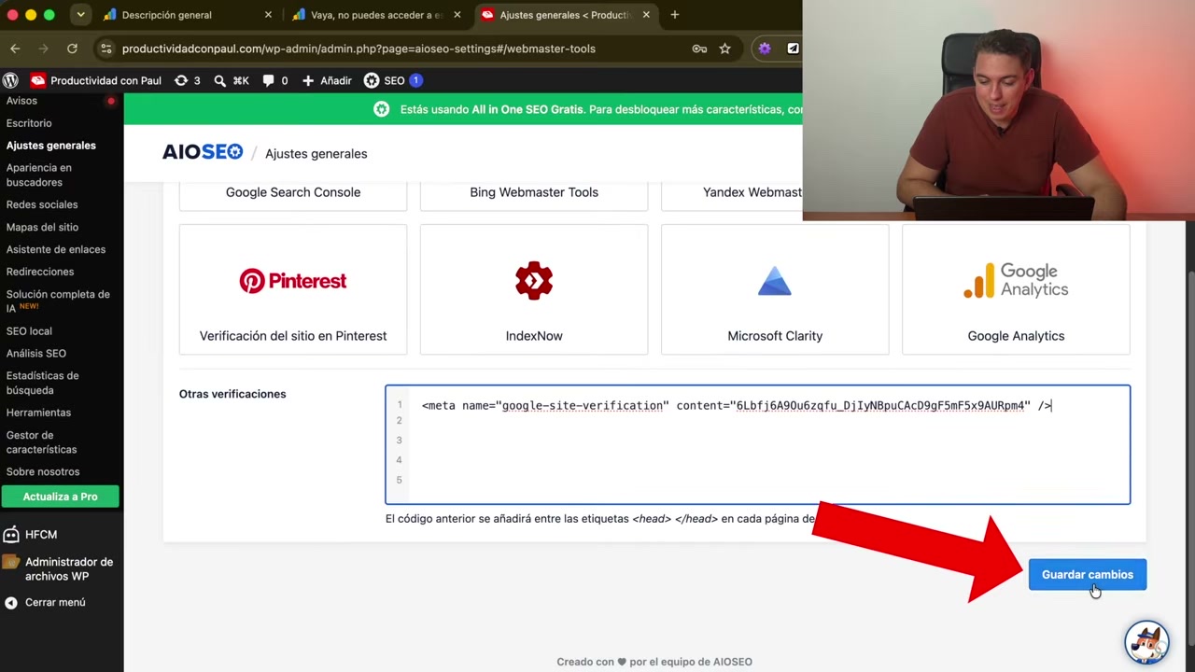Open Administrador de archivos WP in the sidebar

[58, 569]
